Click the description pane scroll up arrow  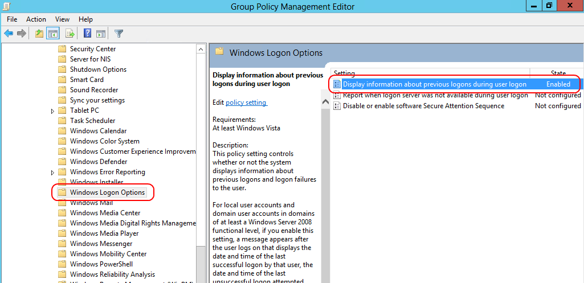pos(325,102)
